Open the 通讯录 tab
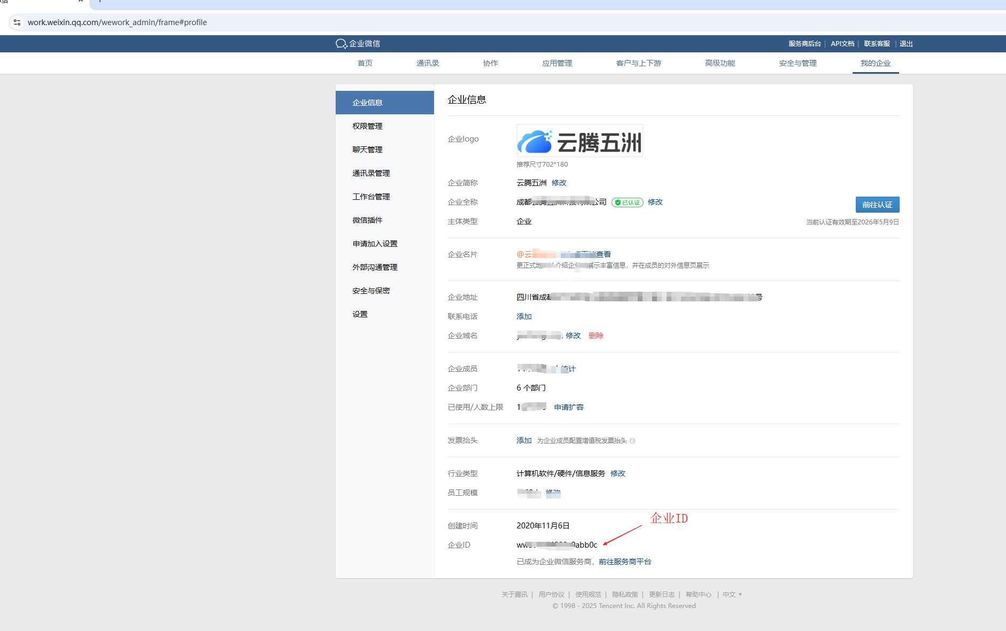 pyautogui.click(x=428, y=63)
